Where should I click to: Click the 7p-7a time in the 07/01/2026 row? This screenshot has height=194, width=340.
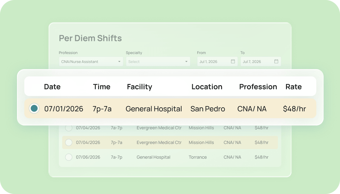pyautogui.click(x=102, y=109)
